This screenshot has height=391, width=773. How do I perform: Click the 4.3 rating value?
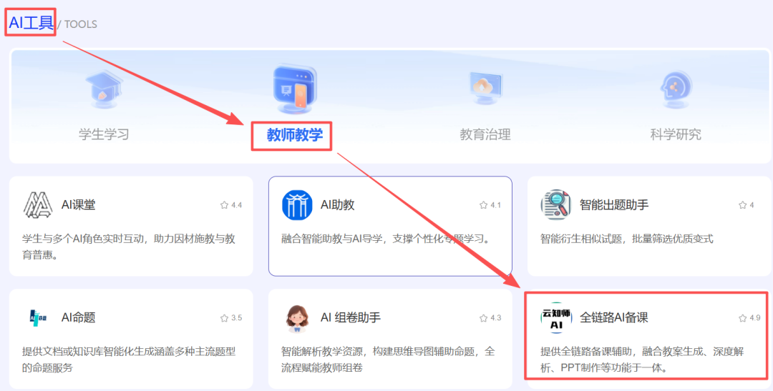point(496,318)
